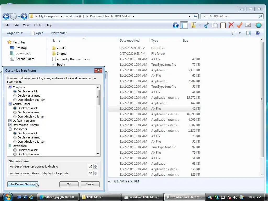Click Switch between windows quick launch icon
The image size is (268, 201).
(25, 197)
